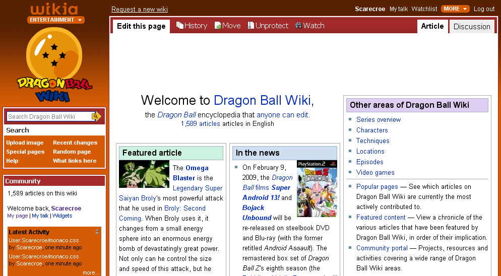The image size is (501, 276).
Task: Switch to the Discussion tab
Action: click(x=472, y=27)
